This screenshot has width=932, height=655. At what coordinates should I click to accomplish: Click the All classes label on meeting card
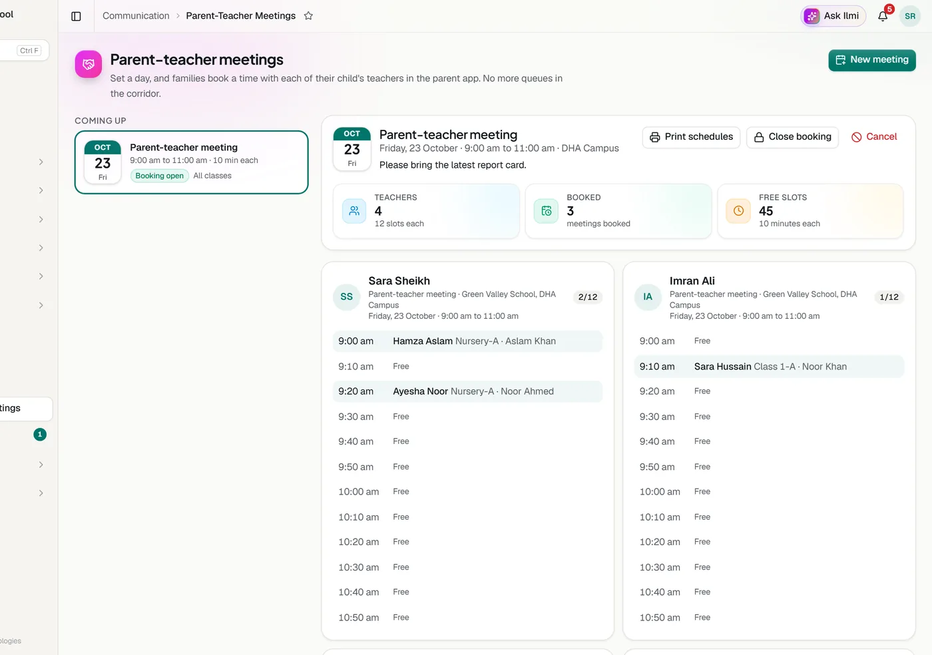[212, 176]
